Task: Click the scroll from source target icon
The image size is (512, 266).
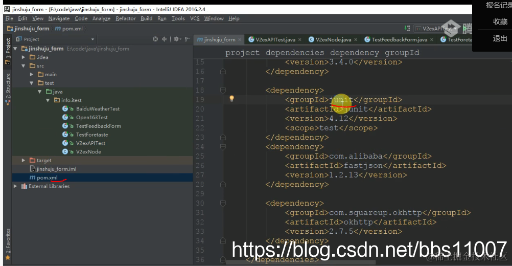Action: click(x=155, y=39)
